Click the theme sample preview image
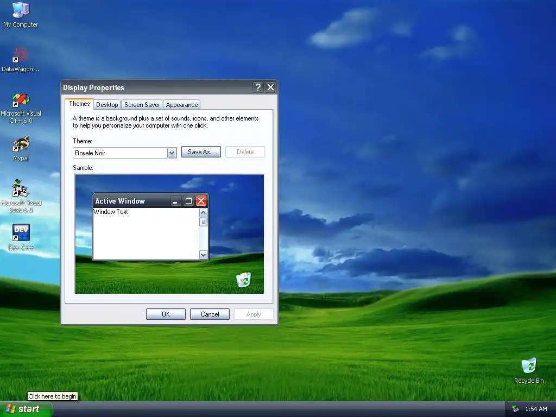 169,234
